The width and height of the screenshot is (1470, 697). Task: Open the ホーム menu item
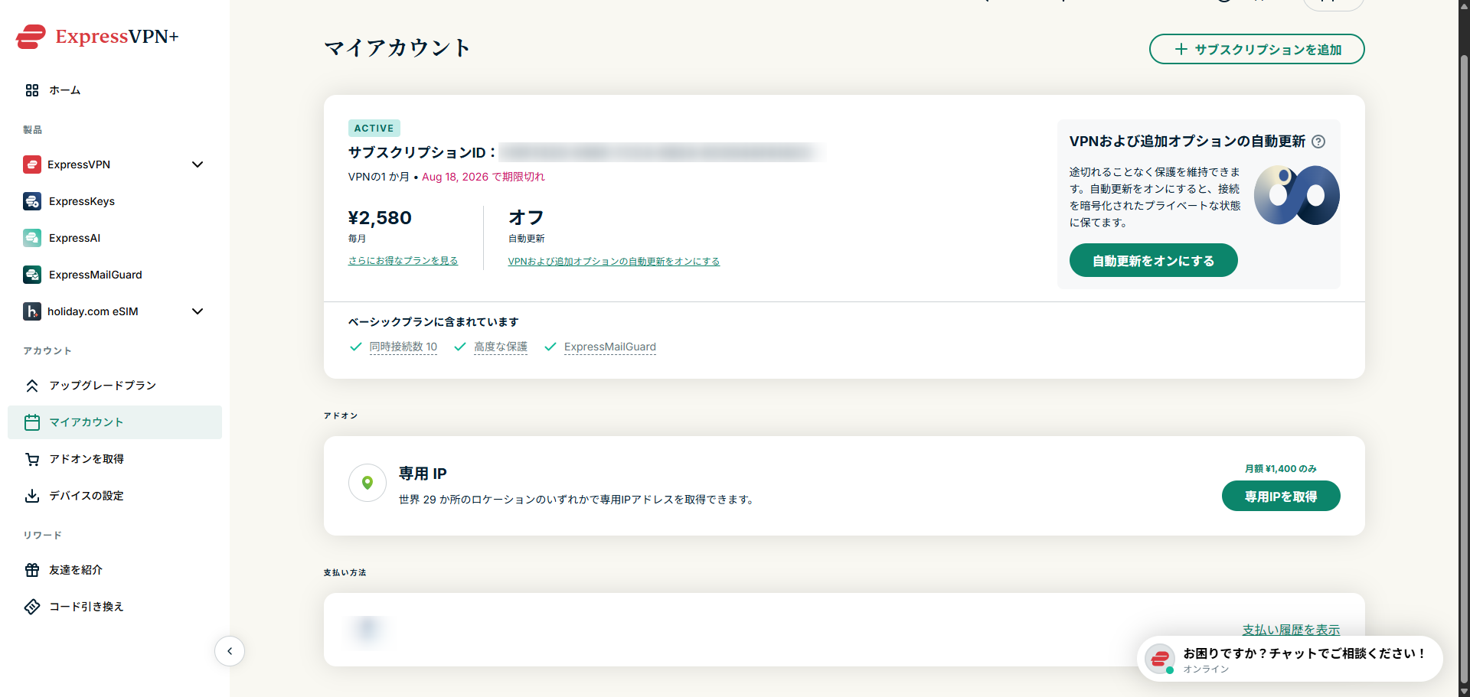click(x=115, y=90)
